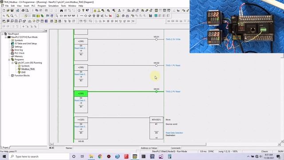Viewport: 284px width, 160px height.
Task: Open File Explorer from the taskbar
Action: pos(91,156)
